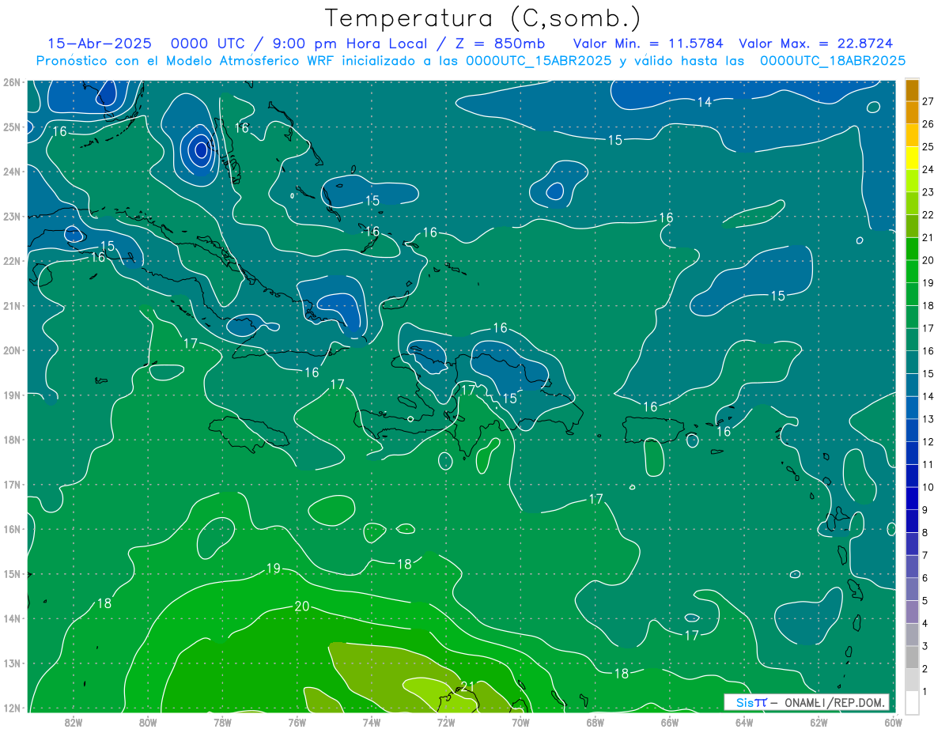Screen dimensions: 949x733
Task: Click legend value '1' on color bar
Action: click(925, 692)
